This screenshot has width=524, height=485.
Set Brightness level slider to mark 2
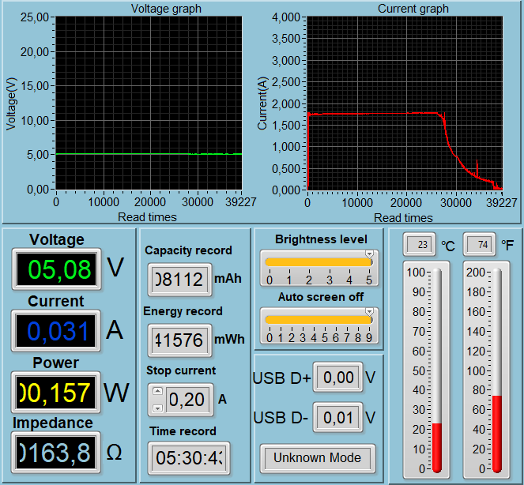pos(309,262)
